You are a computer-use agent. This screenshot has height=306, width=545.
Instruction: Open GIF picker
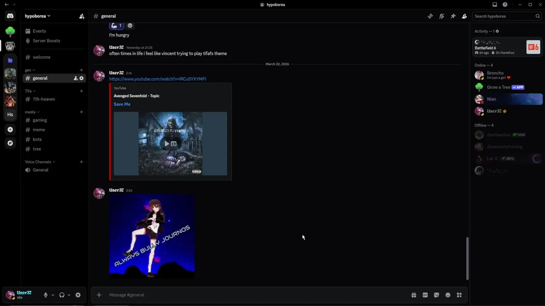tap(425, 295)
